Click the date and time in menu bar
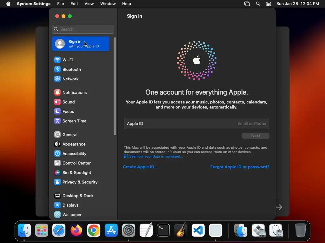Screen dimensions: 325x243 point(297,4)
